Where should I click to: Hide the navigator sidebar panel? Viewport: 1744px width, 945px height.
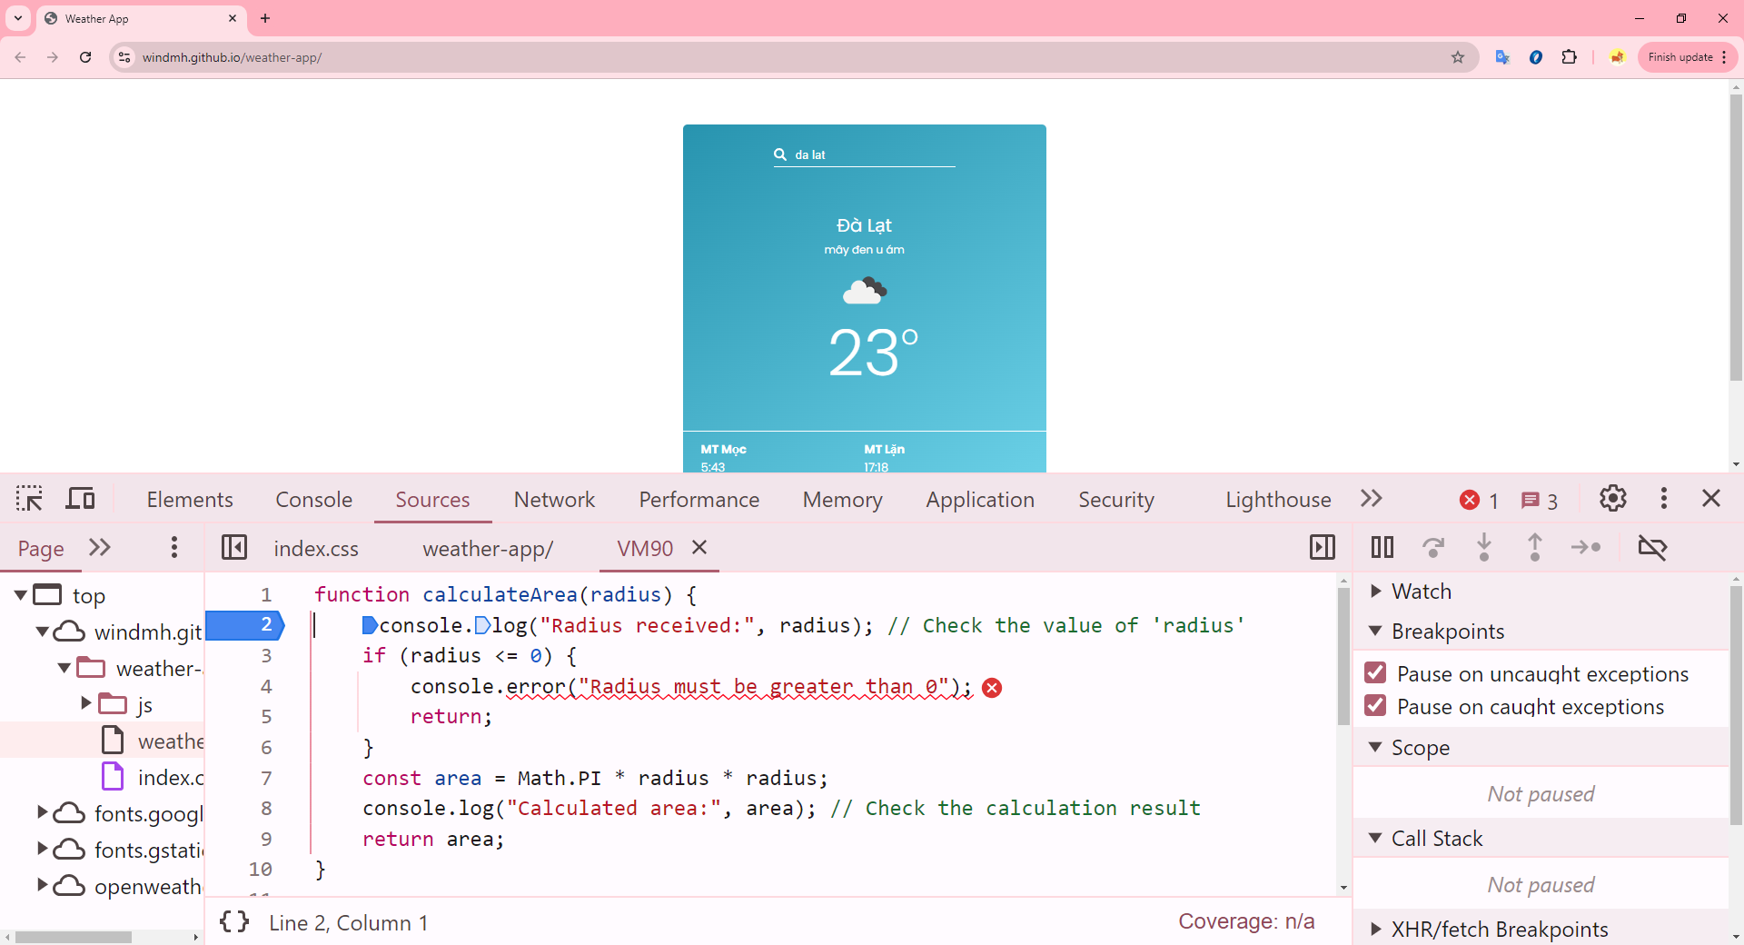233,547
